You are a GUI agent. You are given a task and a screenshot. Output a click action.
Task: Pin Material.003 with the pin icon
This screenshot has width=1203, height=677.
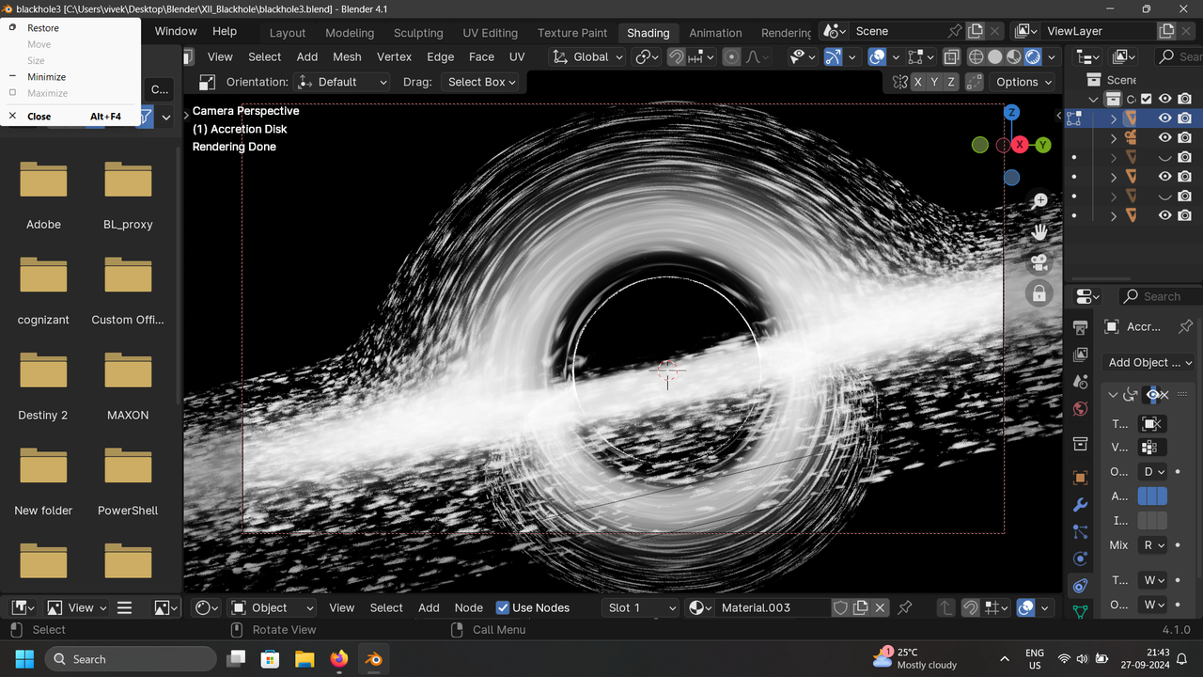(905, 608)
